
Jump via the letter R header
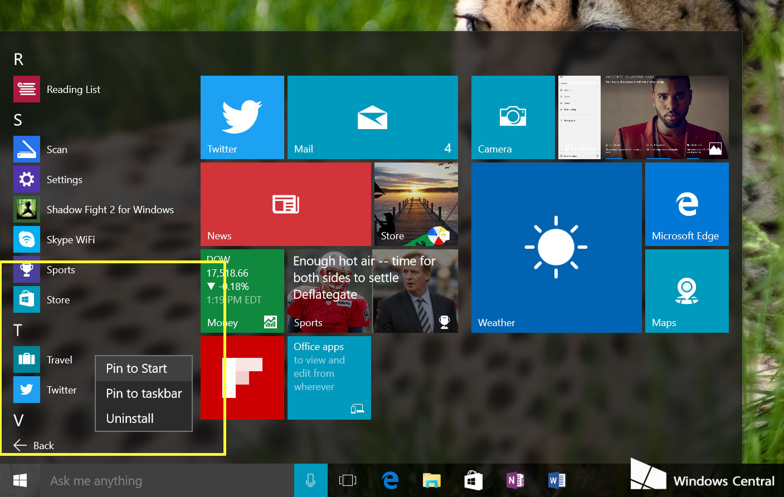tap(18, 60)
